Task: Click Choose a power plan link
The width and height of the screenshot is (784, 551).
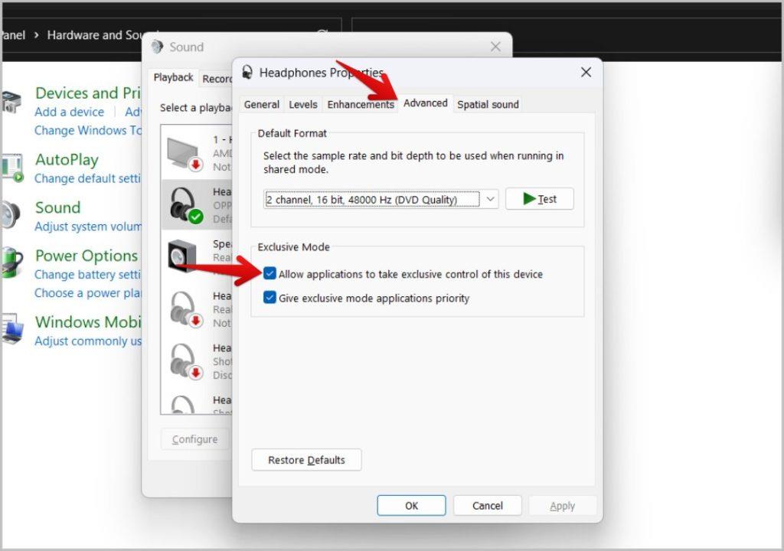Action: [x=88, y=293]
